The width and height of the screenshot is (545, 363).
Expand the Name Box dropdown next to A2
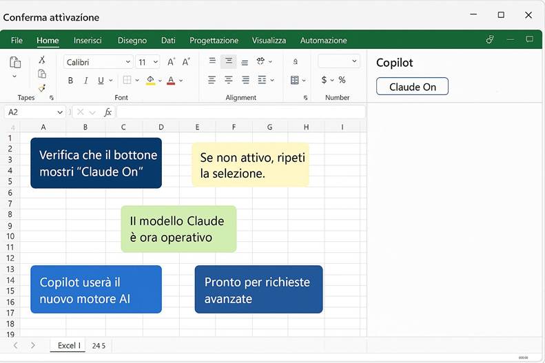(60, 112)
